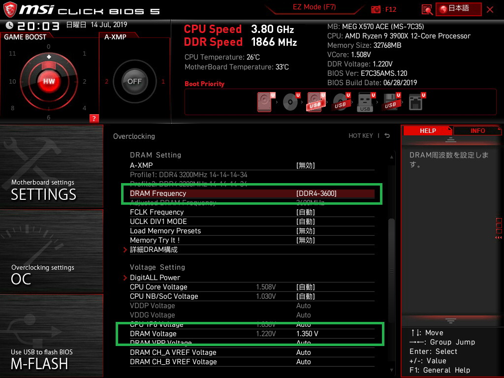Screen dimensions: 504x378
Task: Click the DDR Speed 1866 MHz readout
Action: coord(240,42)
